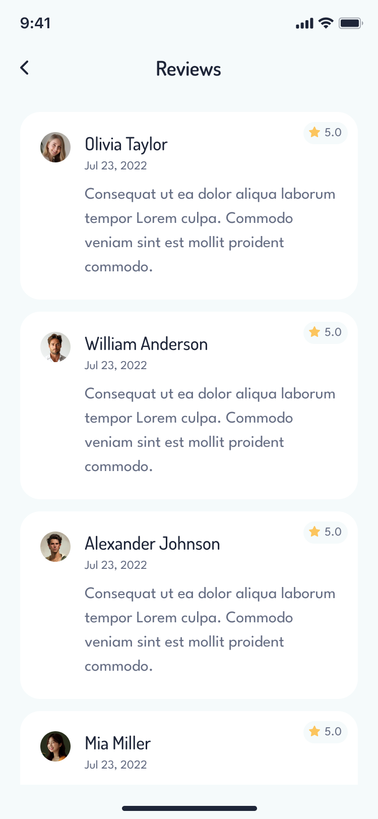Image resolution: width=378 pixels, height=819 pixels.
Task: Open William Anderson's reviewer name
Action: click(146, 344)
